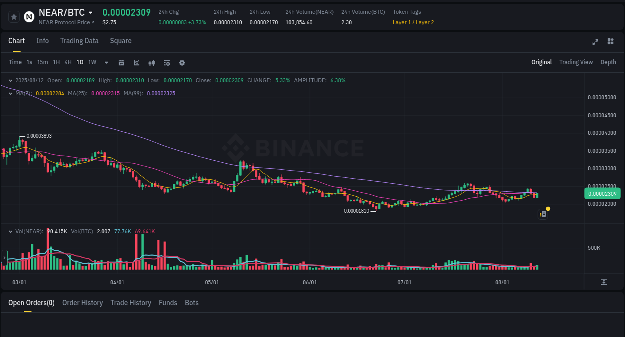Screen dimensions: 625x337
Task: Select the 4H timeframe
Action: tap(68, 62)
